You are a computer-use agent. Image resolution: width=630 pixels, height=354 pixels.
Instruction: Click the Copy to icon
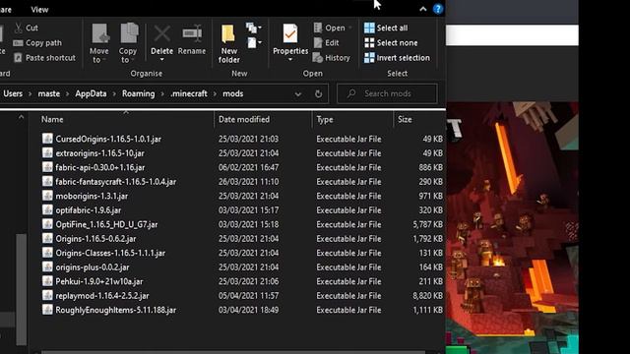pyautogui.click(x=129, y=32)
